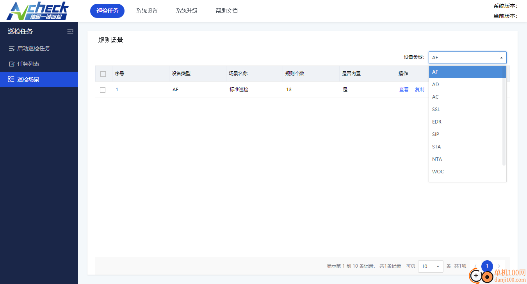Click the 设备类型 combo box showing AF
The width and height of the screenshot is (527, 284).
[x=468, y=58]
